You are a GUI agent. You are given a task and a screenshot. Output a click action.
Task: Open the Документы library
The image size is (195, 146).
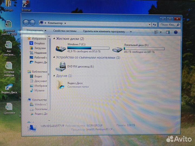(x=38, y=81)
